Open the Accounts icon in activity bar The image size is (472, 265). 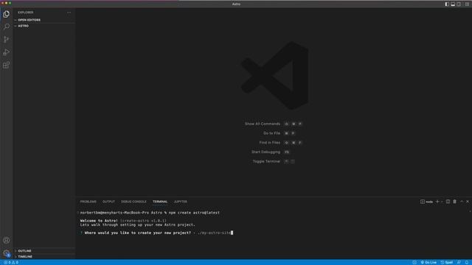click(x=6, y=240)
